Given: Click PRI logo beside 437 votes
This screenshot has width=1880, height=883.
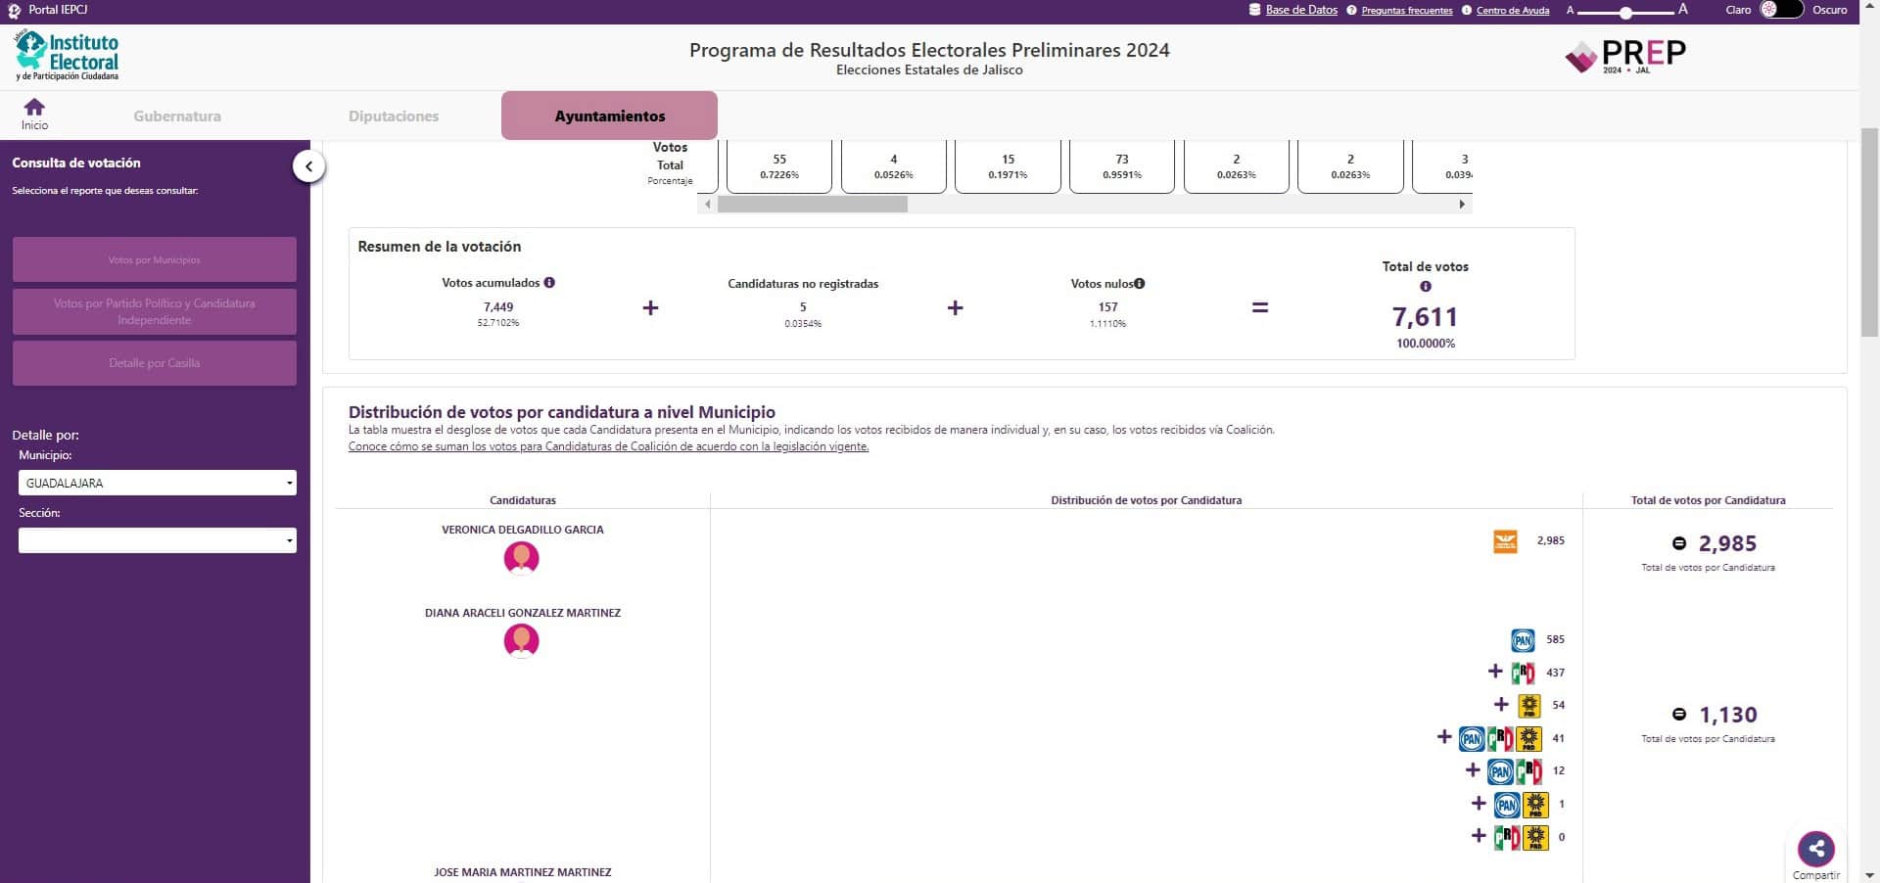Looking at the screenshot, I should 1523,673.
